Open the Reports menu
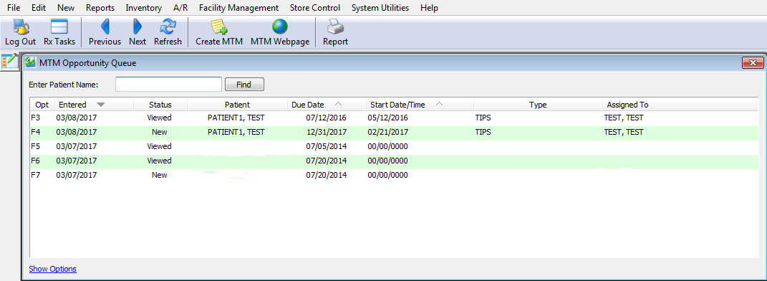 point(100,8)
